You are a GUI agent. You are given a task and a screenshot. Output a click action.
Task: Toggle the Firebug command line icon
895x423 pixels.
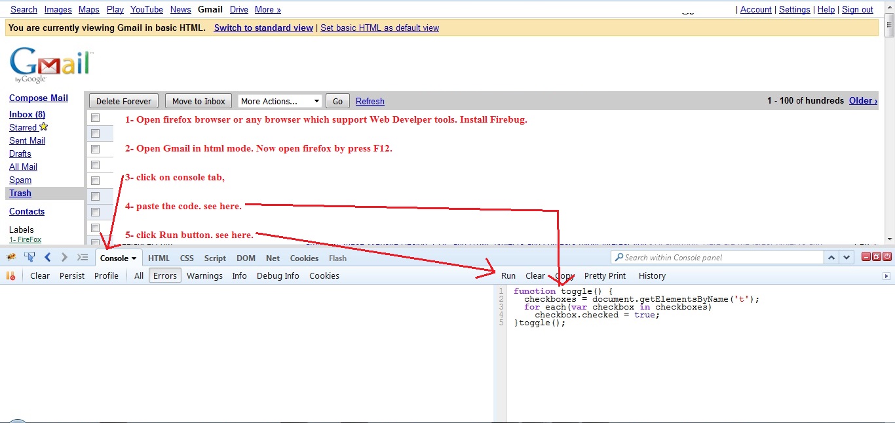[x=83, y=258]
